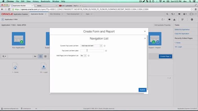Viewport: 198px width, 111px height.
Task: Open the Help menu icon in the APEX header
Action: tap(185, 14)
